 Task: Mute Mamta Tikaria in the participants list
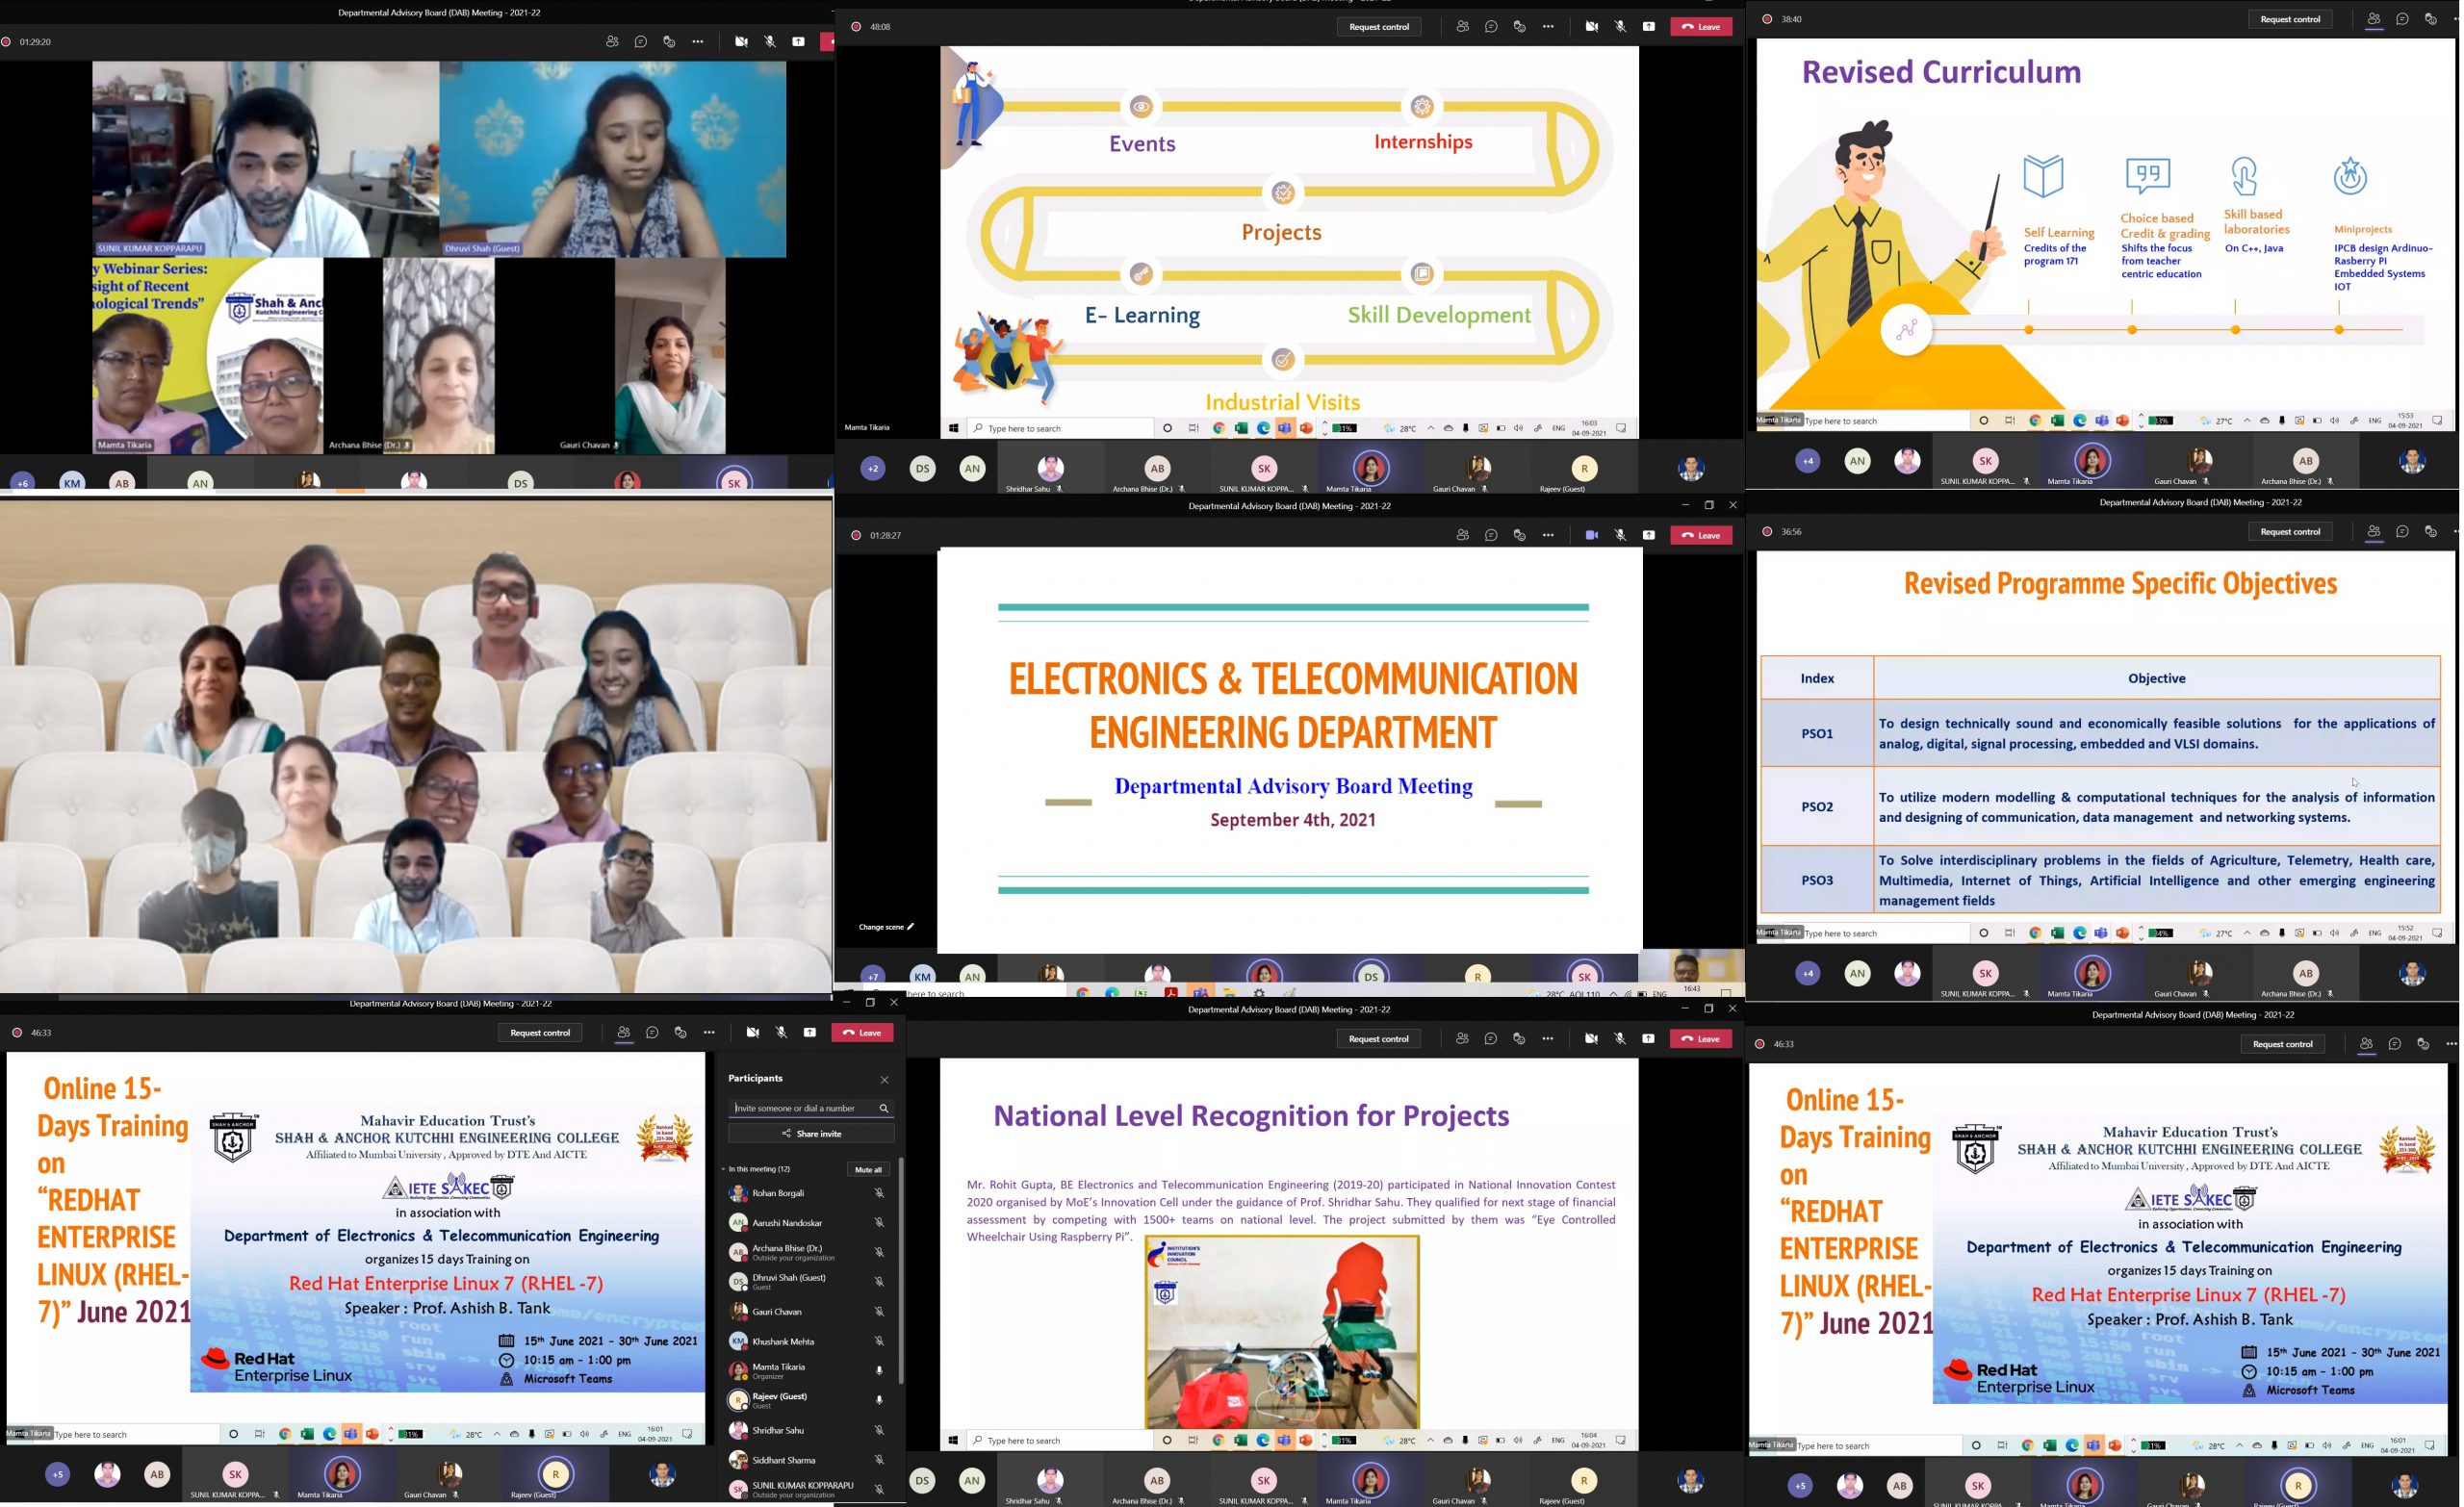[x=879, y=1371]
